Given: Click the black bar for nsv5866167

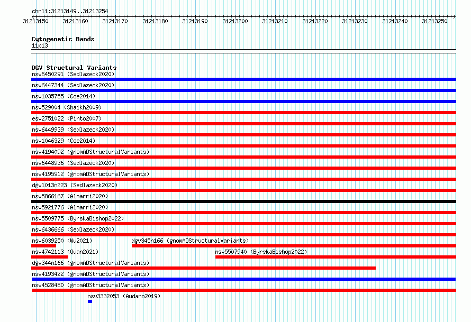Looking at the screenshot, I should point(243,201).
